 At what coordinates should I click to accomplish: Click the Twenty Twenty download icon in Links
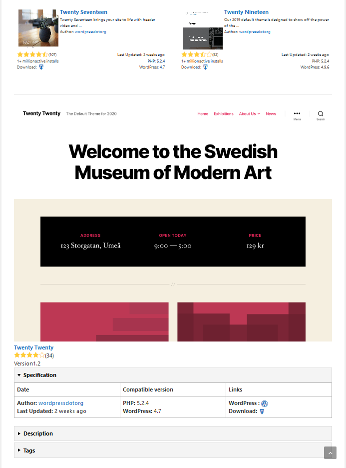[x=262, y=411]
